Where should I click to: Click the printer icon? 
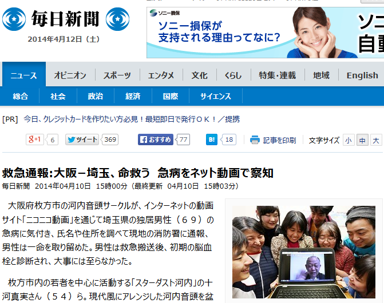(x=255, y=140)
